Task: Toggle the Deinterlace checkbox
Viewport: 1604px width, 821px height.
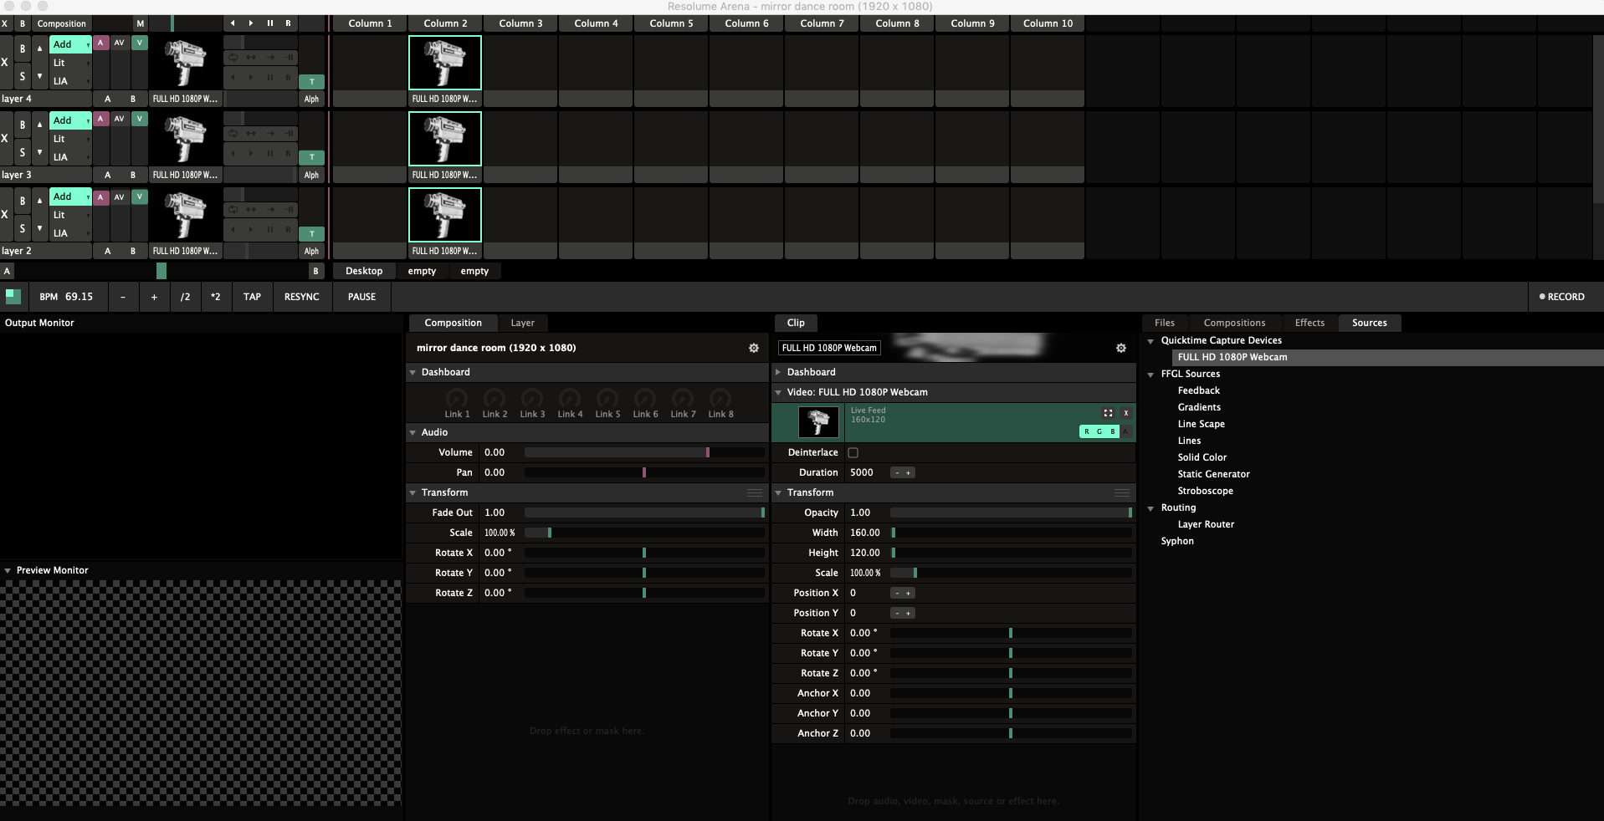Action: [x=853, y=452]
